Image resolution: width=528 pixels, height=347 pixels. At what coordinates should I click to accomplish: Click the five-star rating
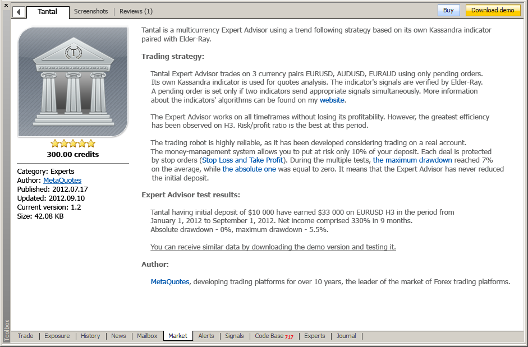[x=73, y=144]
